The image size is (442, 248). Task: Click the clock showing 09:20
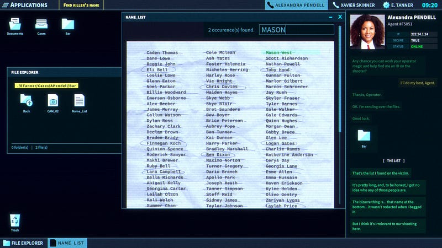tap(430, 5)
